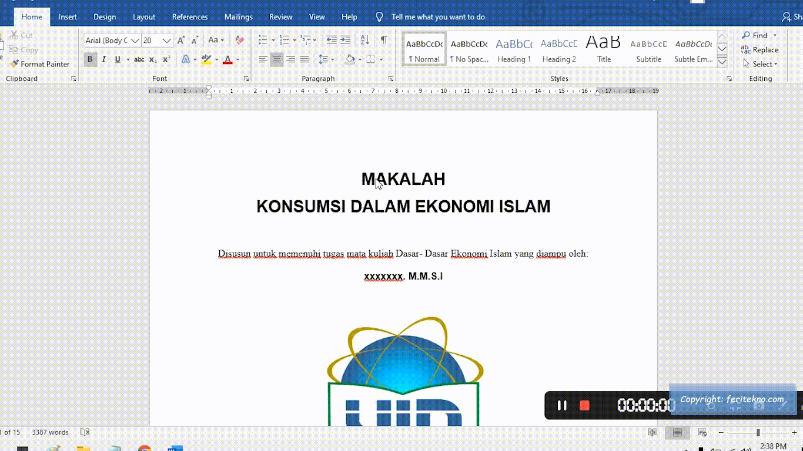803x451 pixels.
Task: Open the Tell me lightbulb search
Action: (379, 17)
